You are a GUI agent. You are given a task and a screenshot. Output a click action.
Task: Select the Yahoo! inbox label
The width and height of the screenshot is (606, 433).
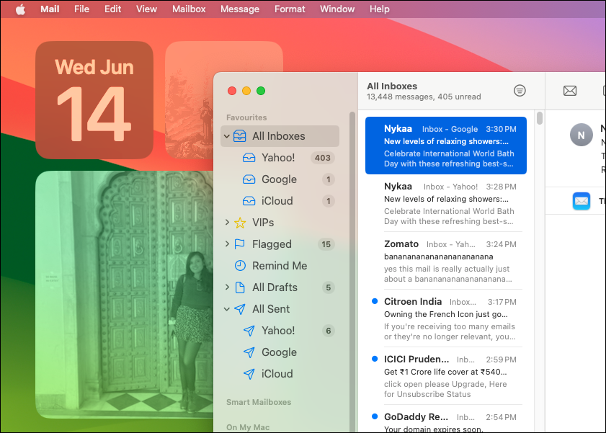(x=278, y=158)
